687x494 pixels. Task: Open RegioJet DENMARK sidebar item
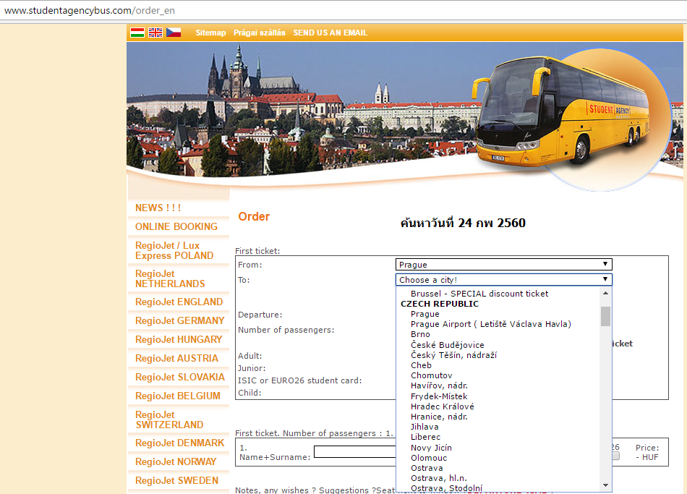click(x=179, y=443)
